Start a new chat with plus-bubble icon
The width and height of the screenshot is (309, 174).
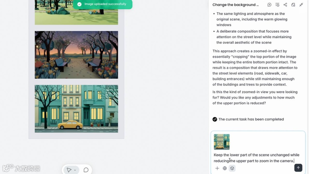tap(269, 5)
